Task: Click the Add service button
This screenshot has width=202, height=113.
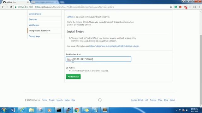Action: [73, 77]
